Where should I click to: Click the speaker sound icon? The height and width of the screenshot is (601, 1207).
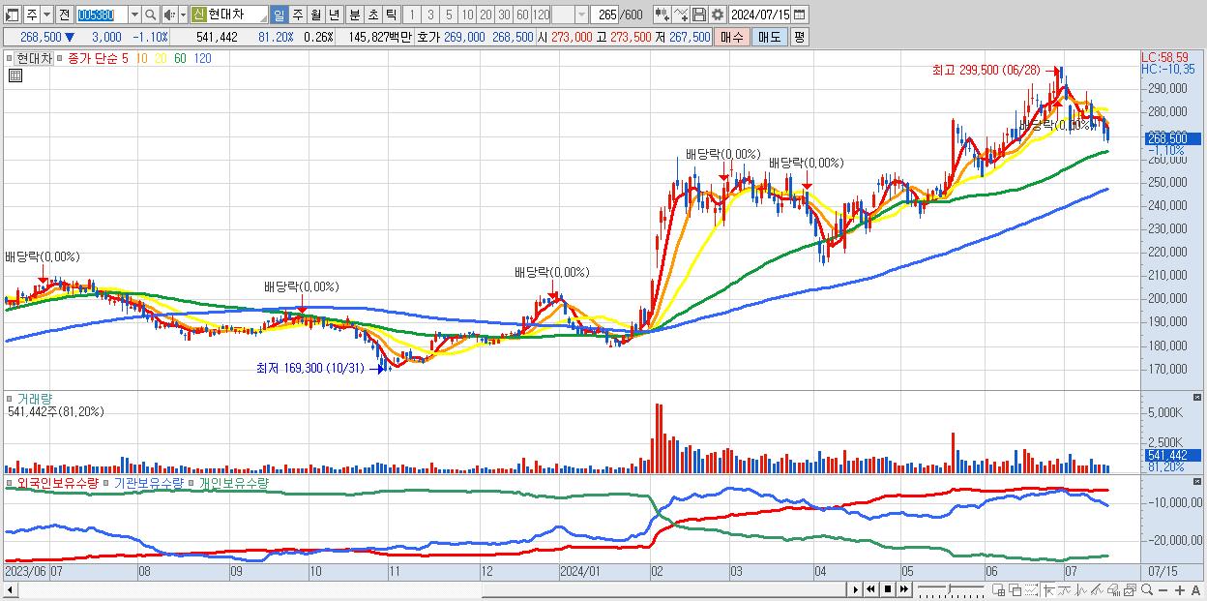(169, 15)
